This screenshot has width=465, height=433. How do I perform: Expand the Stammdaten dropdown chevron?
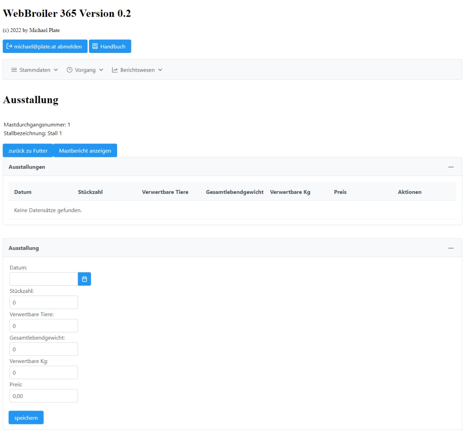pos(56,70)
